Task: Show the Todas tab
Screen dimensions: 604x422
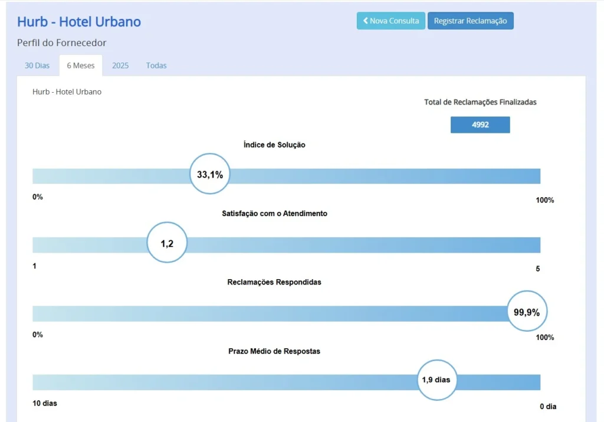Action: pyautogui.click(x=156, y=66)
